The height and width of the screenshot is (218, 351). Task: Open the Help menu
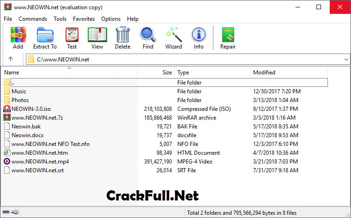click(133, 19)
